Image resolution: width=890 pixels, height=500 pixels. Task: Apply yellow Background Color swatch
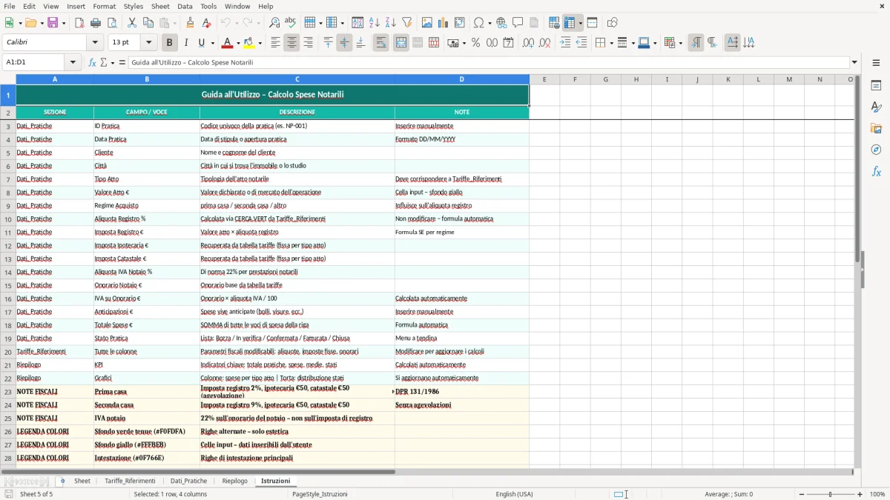[x=249, y=43]
